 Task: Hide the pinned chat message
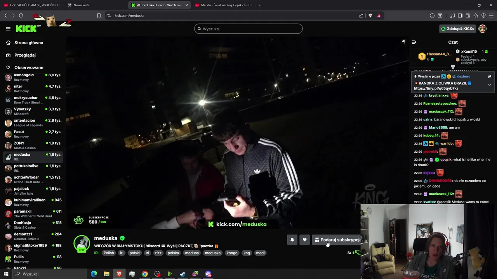[x=489, y=77]
